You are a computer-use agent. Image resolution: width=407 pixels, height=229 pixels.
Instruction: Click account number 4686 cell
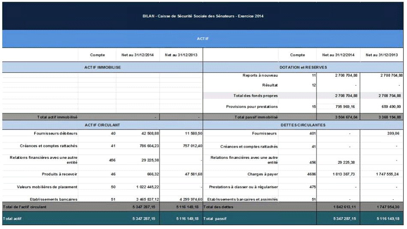pos(311,174)
